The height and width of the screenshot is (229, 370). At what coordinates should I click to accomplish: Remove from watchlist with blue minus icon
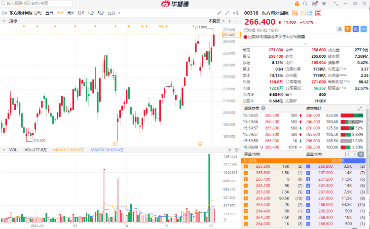[364, 29]
